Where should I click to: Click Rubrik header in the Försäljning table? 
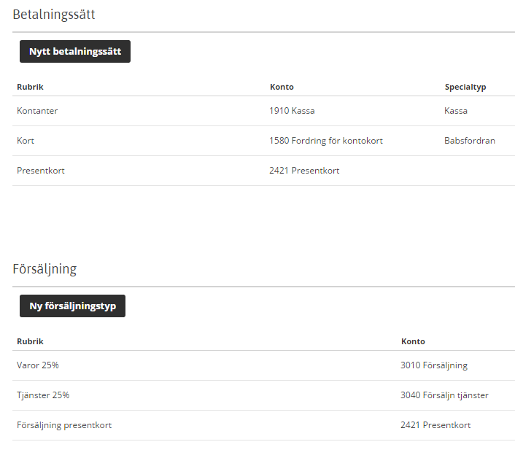click(31, 341)
